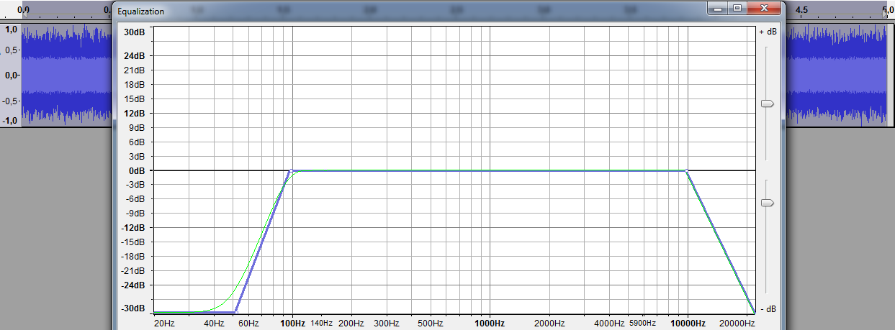Click the EQ curve point at 100Hz
This screenshot has width=895, height=330.
pyautogui.click(x=291, y=170)
